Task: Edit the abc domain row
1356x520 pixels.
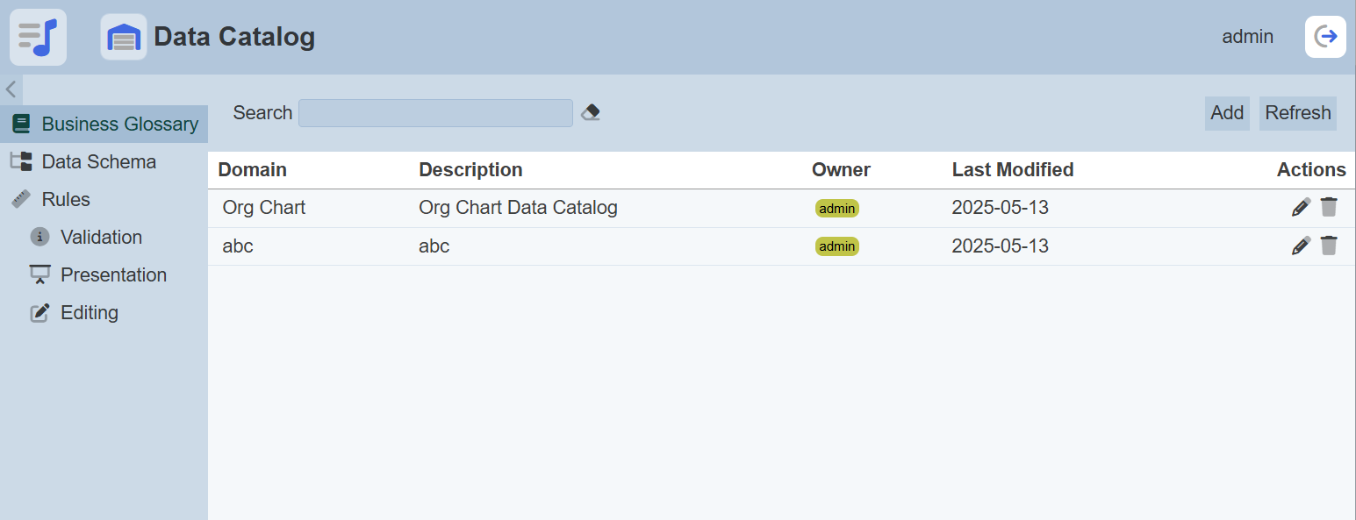Action: point(1301,246)
